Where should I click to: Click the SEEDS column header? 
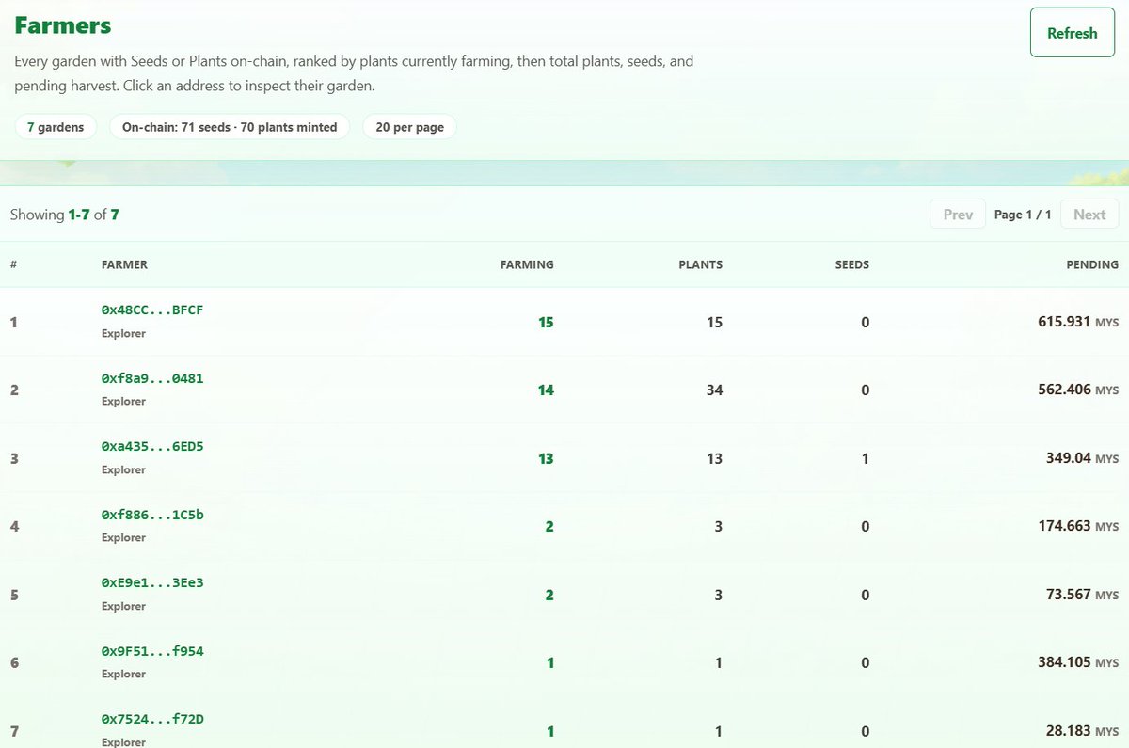coord(852,264)
